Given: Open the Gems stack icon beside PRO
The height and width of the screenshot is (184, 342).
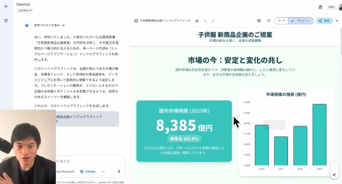Looking at the screenshot, I should coord(320,7).
